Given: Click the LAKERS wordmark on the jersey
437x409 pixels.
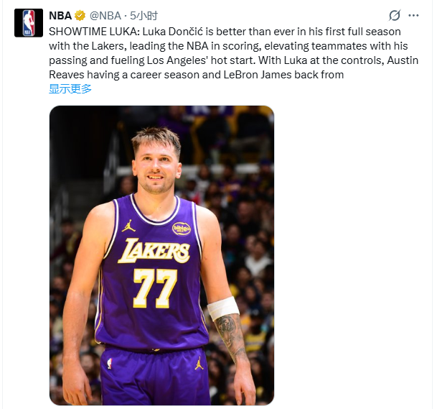Looking at the screenshot, I should (x=154, y=251).
